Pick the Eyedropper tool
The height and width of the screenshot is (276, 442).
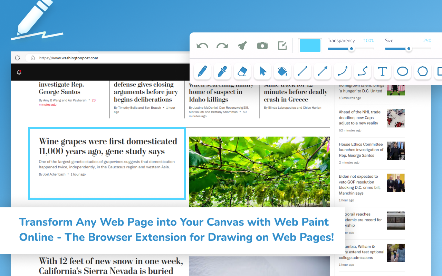pyautogui.click(x=222, y=71)
